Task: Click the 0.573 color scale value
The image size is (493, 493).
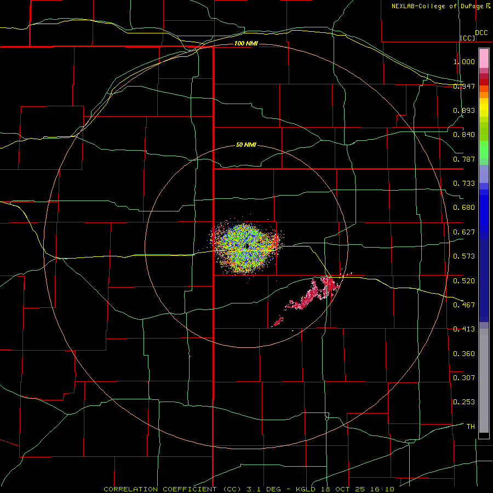Action: [464, 256]
